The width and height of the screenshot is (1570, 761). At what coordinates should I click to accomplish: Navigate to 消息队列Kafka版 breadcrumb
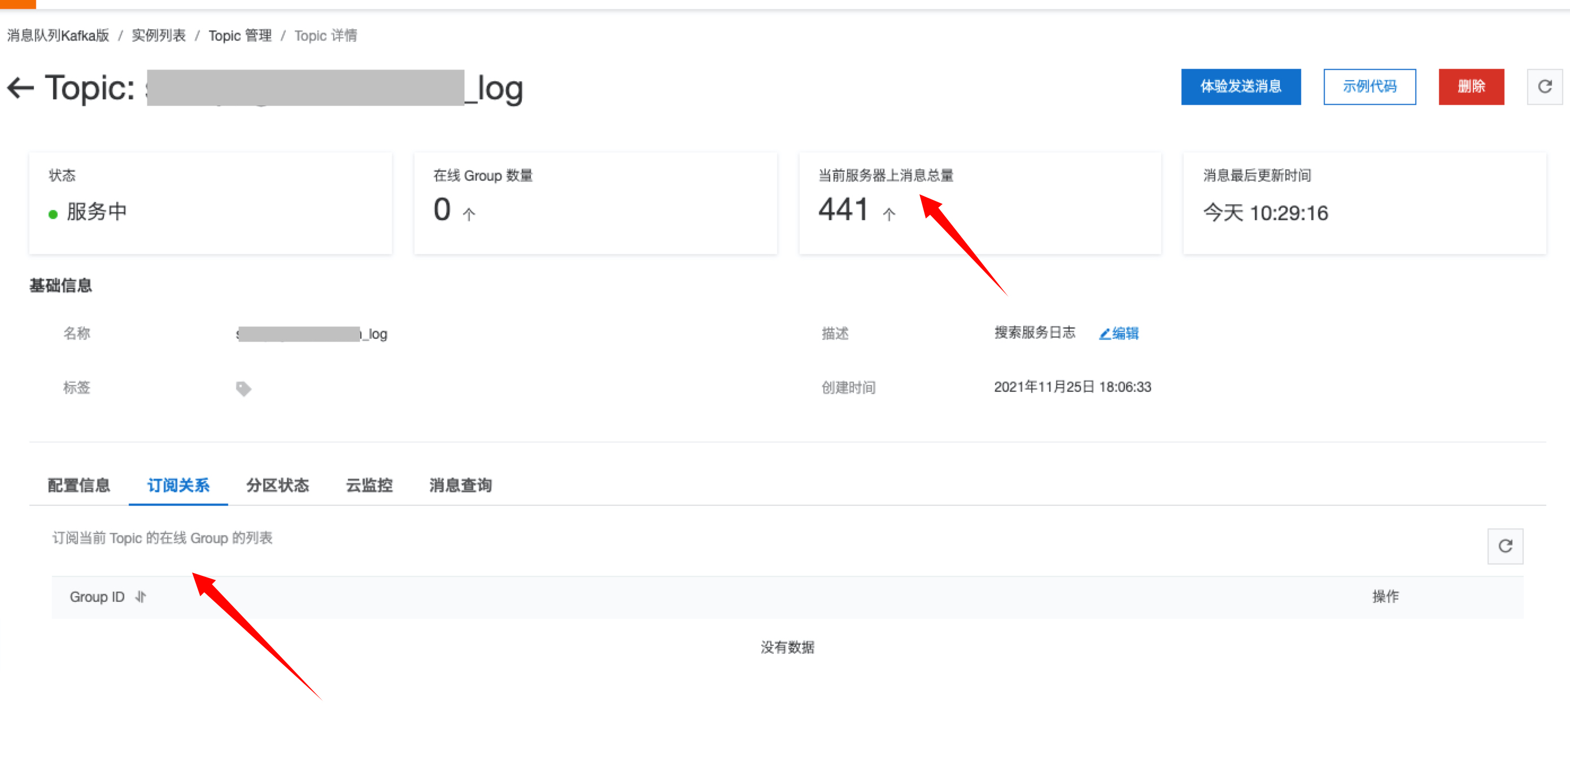(x=58, y=36)
